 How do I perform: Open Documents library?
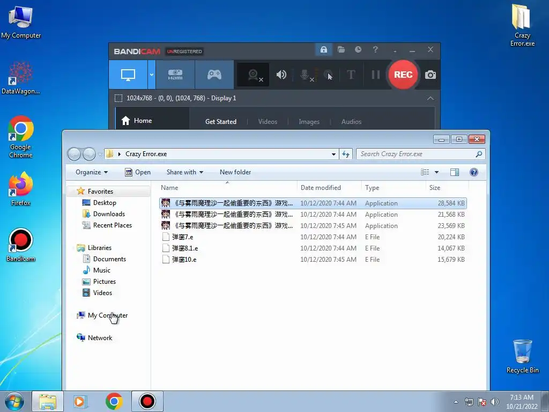tap(109, 259)
